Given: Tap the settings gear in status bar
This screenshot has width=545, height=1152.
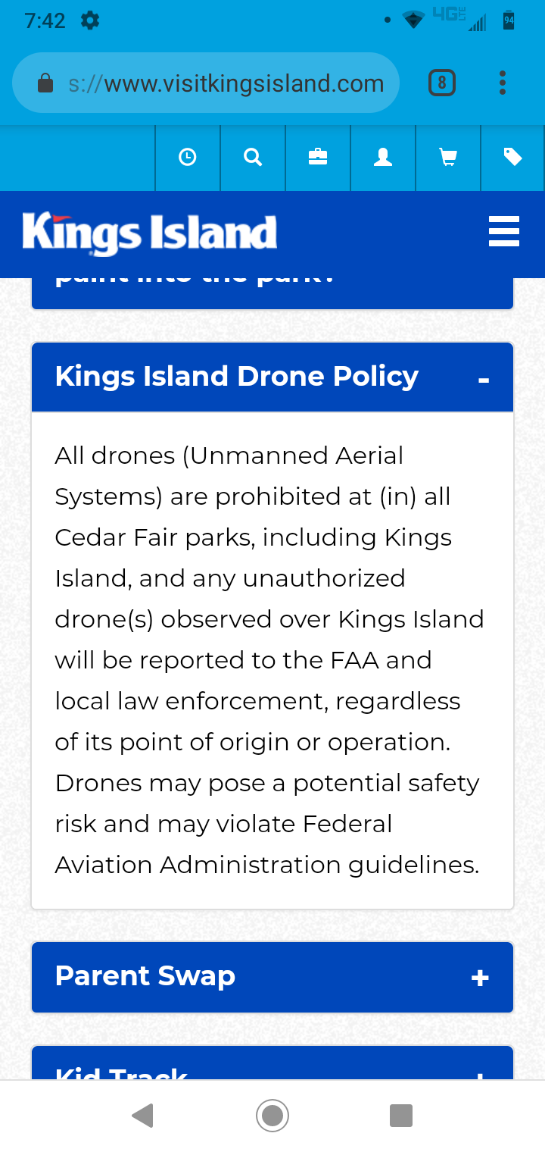Looking at the screenshot, I should (90, 20).
